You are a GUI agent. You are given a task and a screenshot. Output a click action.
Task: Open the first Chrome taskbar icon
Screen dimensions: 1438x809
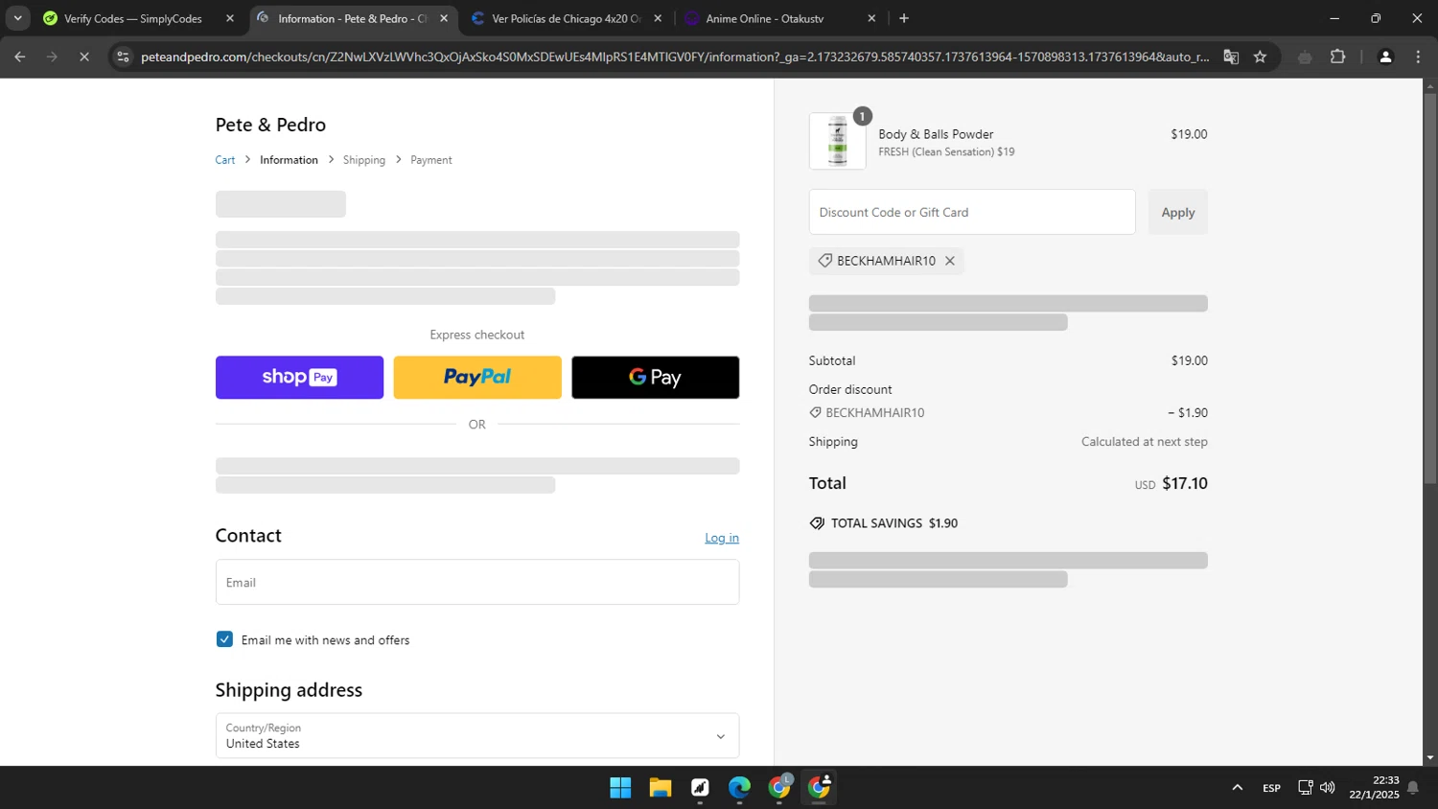tap(779, 788)
